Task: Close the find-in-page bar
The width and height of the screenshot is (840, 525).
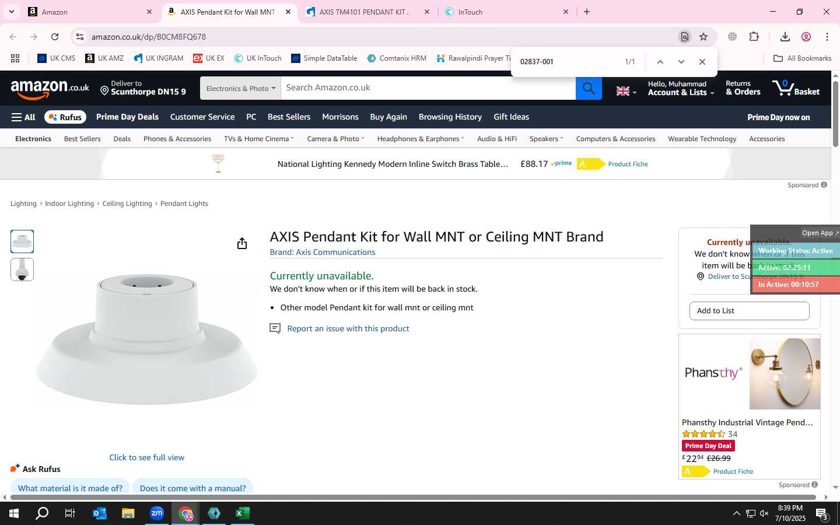Action: (x=702, y=62)
